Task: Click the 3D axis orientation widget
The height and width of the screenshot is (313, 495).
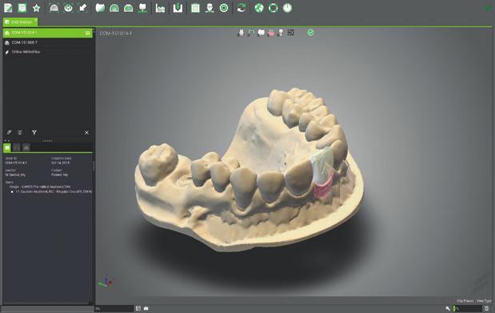Action: click(x=106, y=282)
